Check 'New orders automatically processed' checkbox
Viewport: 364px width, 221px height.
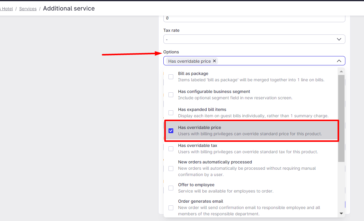pyautogui.click(x=171, y=169)
